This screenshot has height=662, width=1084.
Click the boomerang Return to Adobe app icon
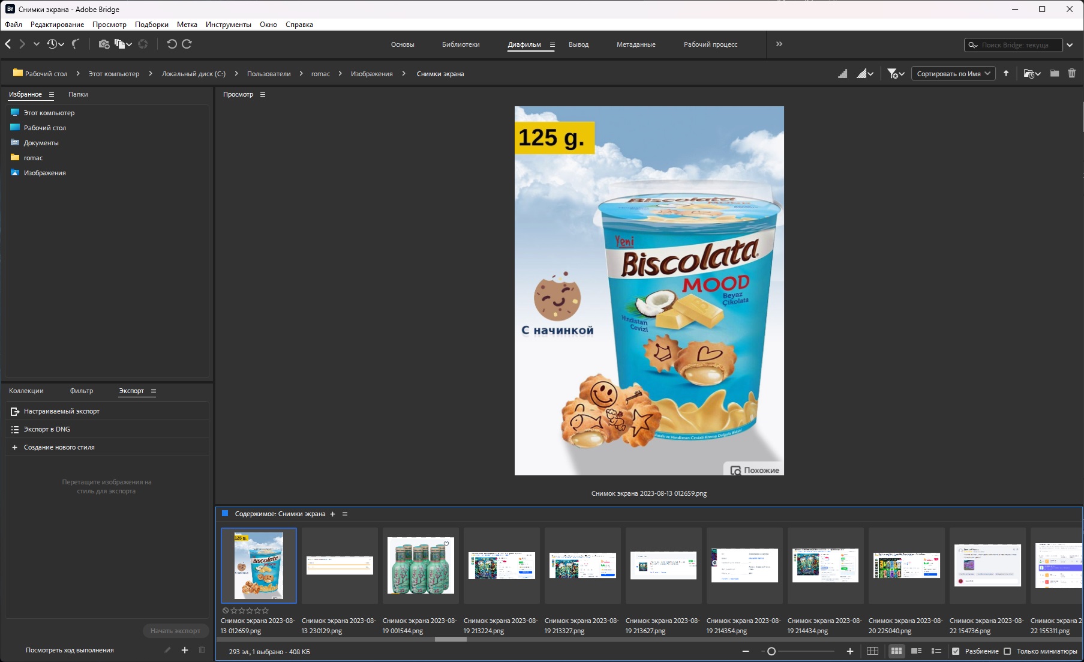pyautogui.click(x=76, y=44)
